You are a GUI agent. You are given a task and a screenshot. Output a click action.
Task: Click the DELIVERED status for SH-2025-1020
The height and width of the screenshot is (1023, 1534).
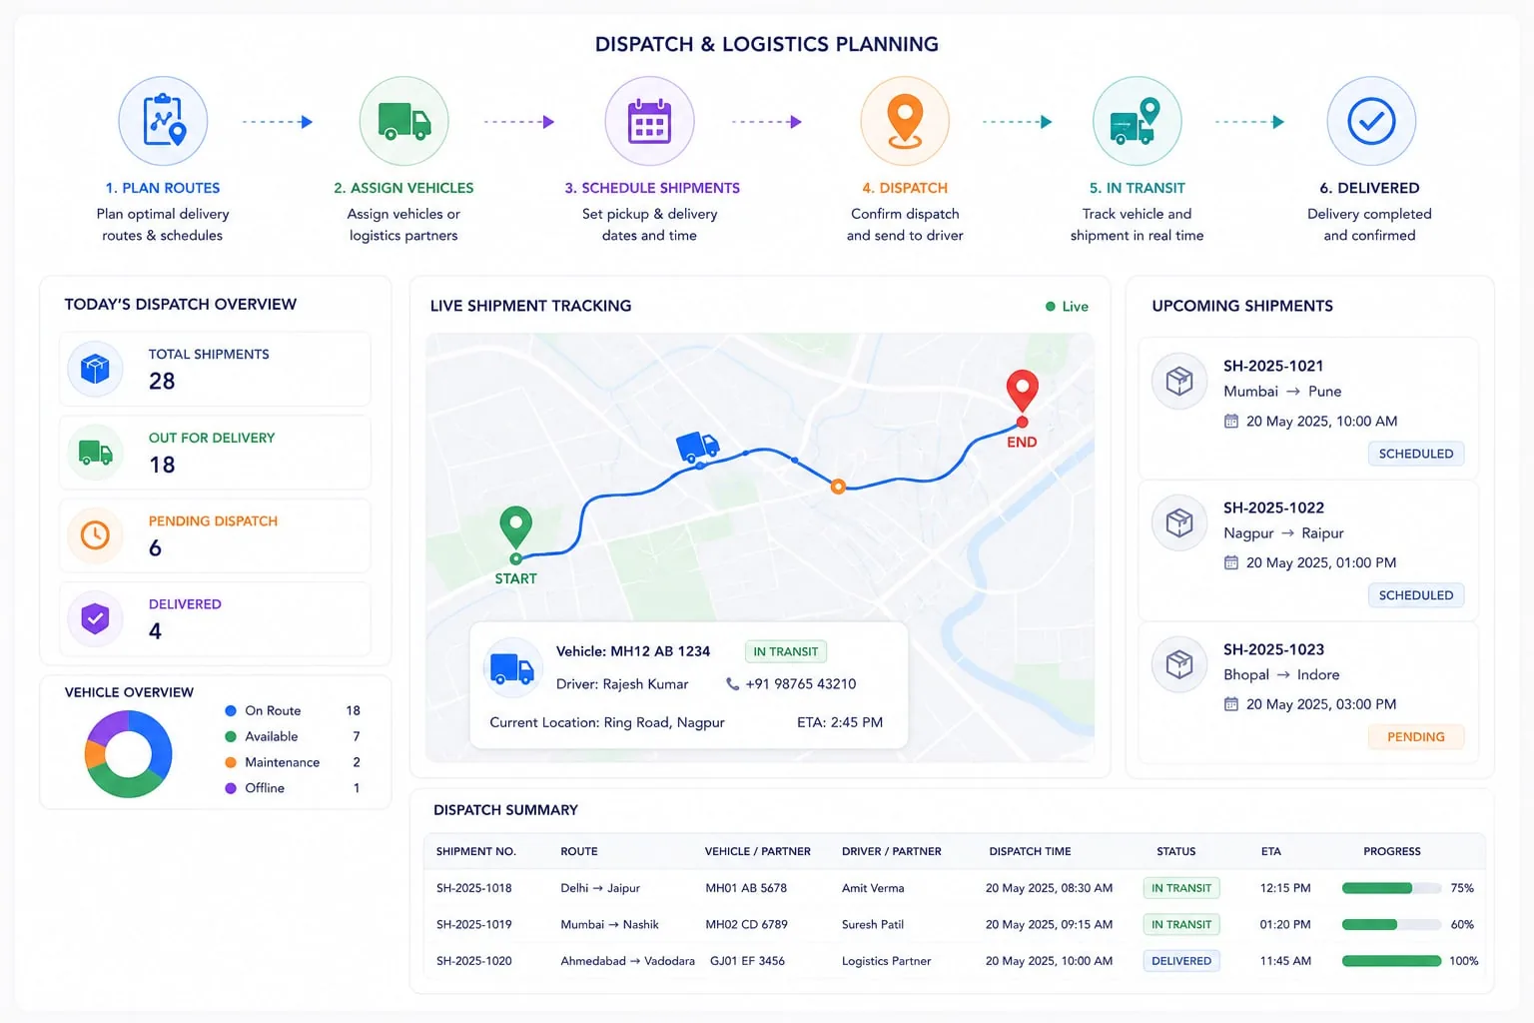click(1181, 961)
